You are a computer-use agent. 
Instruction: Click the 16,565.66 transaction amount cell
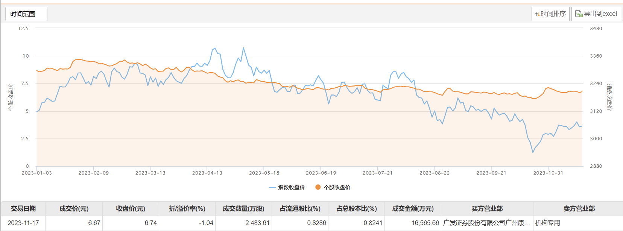[x=425, y=223]
